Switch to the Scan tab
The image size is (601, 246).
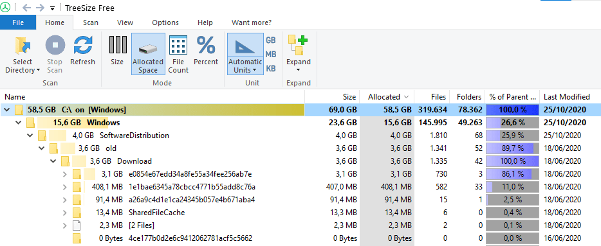(x=91, y=22)
